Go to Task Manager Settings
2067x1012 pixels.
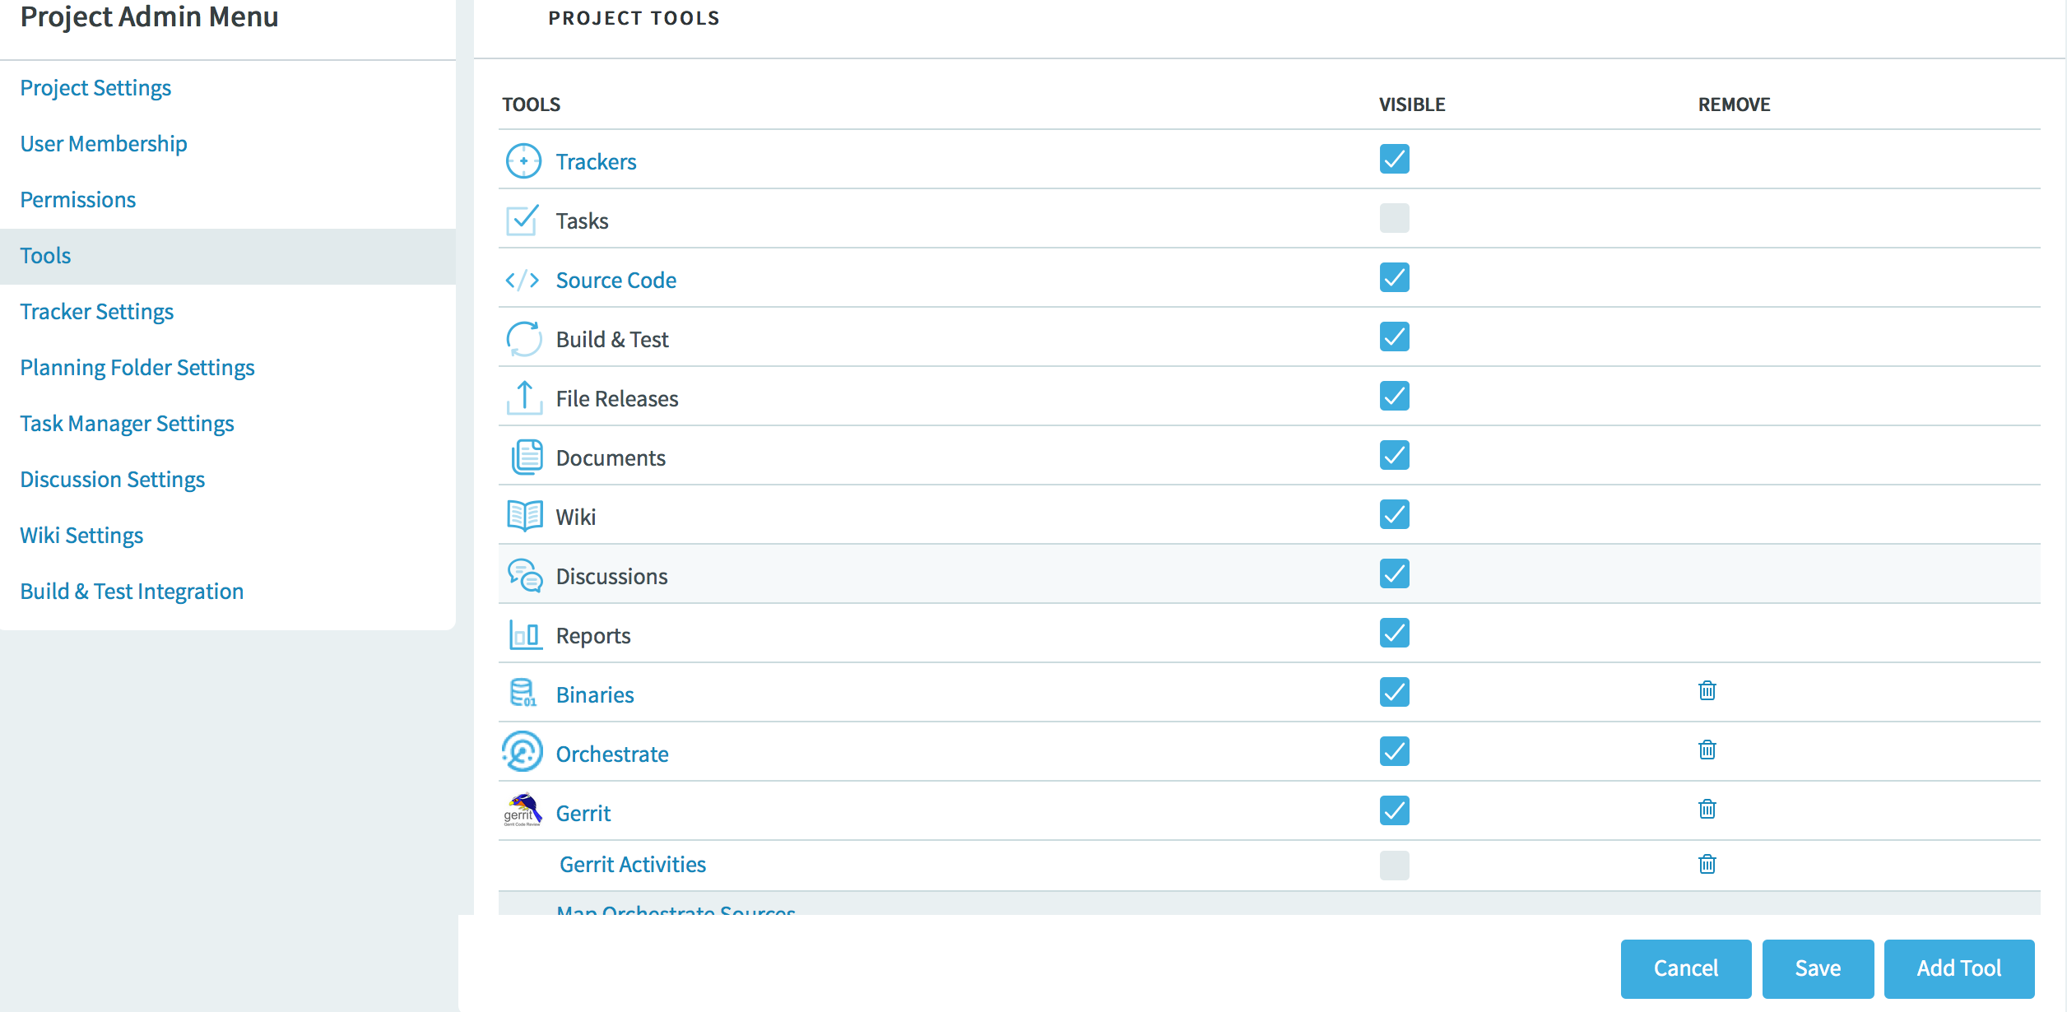(127, 424)
